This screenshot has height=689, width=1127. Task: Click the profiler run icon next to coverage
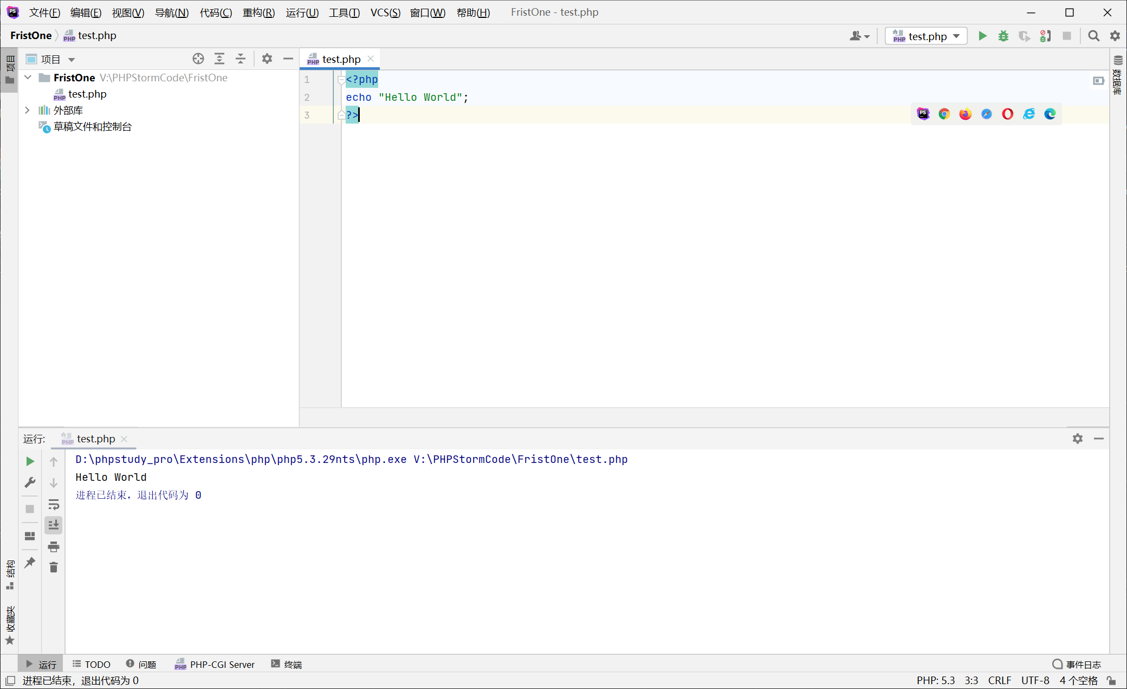click(1045, 36)
